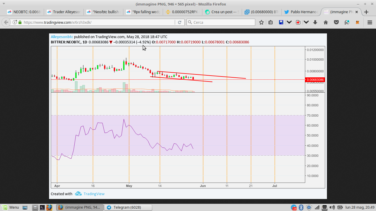Screen dimensions: 376x211
Task: Open the terminal launcher in taskbar
Action: pos(42,207)
